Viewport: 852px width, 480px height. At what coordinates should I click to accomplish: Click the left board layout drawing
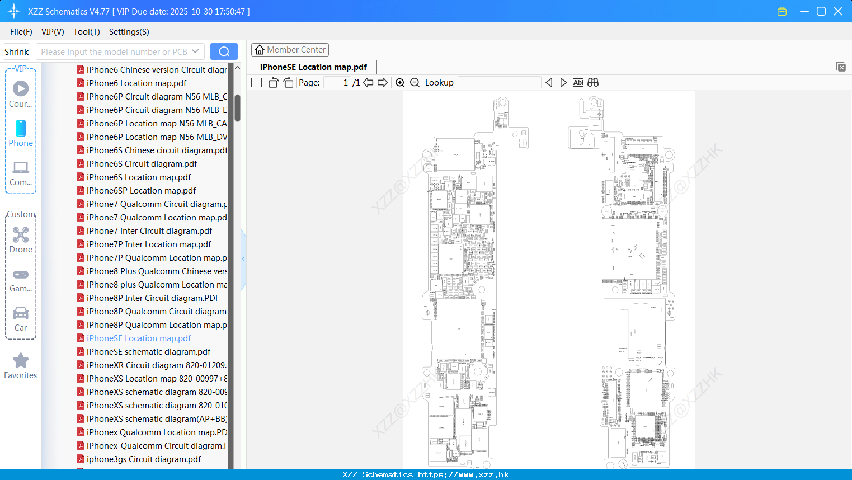click(475, 283)
